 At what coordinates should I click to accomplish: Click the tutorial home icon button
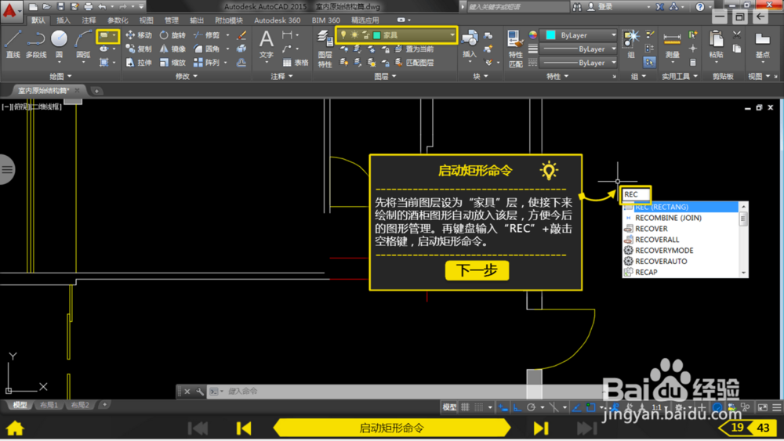click(15, 428)
